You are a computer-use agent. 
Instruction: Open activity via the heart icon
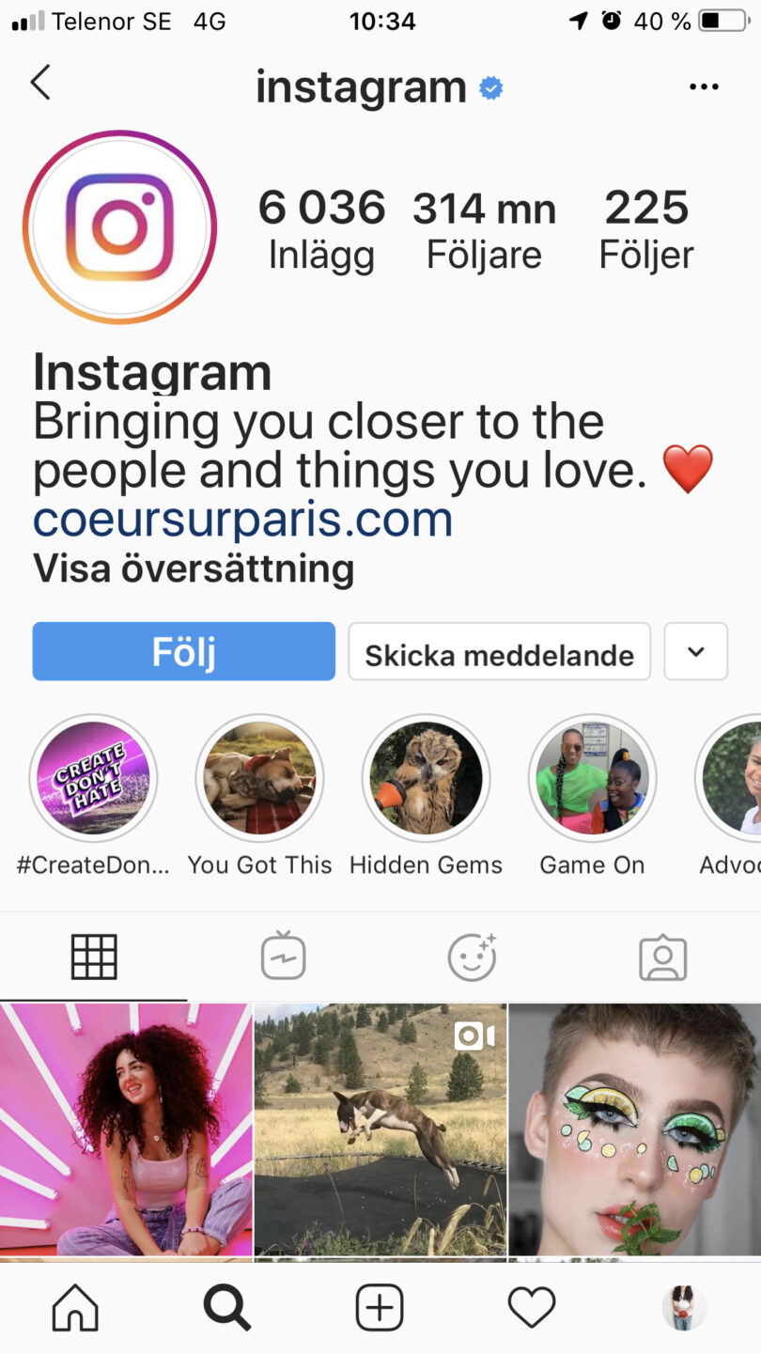(532, 1307)
